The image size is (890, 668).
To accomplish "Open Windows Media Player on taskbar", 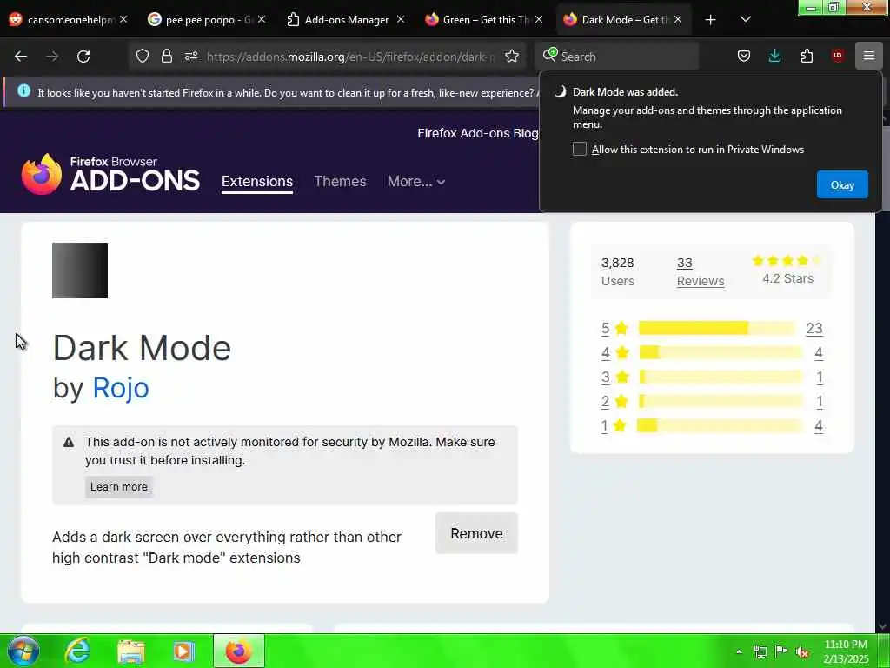I will 184,651.
